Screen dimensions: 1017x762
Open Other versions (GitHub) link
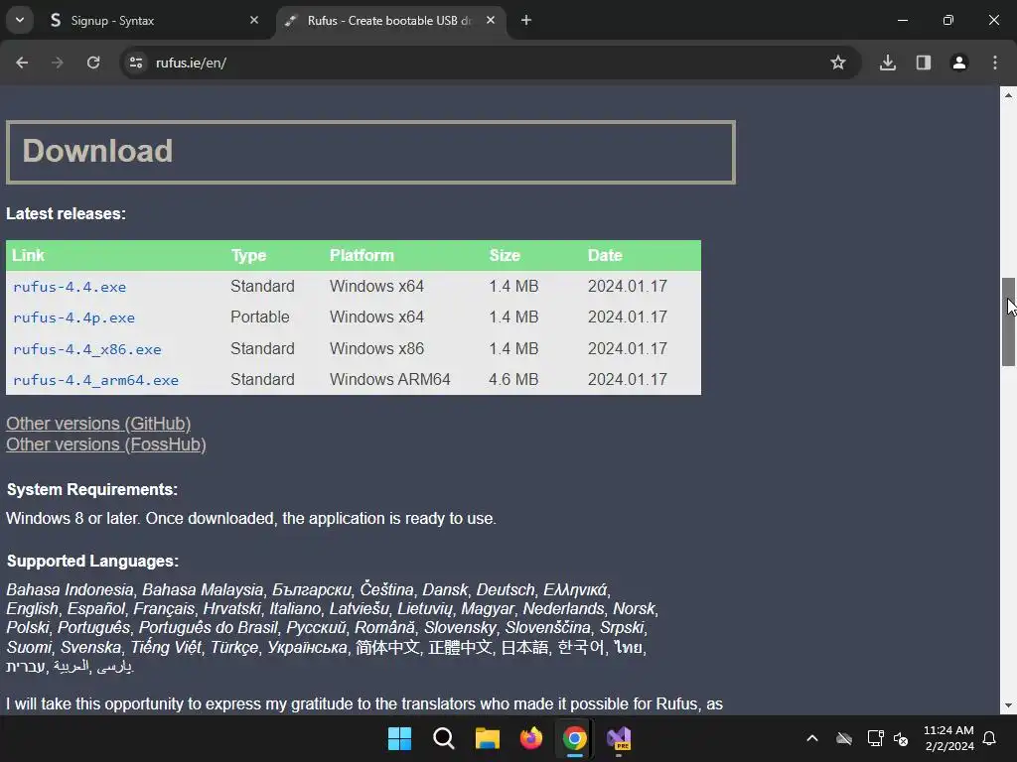[x=98, y=423]
